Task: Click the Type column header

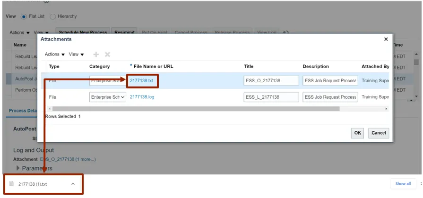Action: tap(54, 66)
